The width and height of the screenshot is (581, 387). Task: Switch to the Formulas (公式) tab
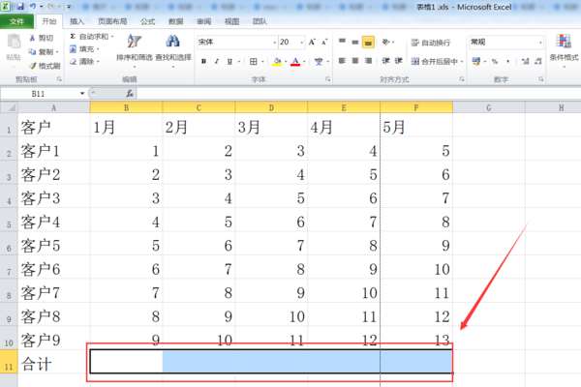pos(147,21)
